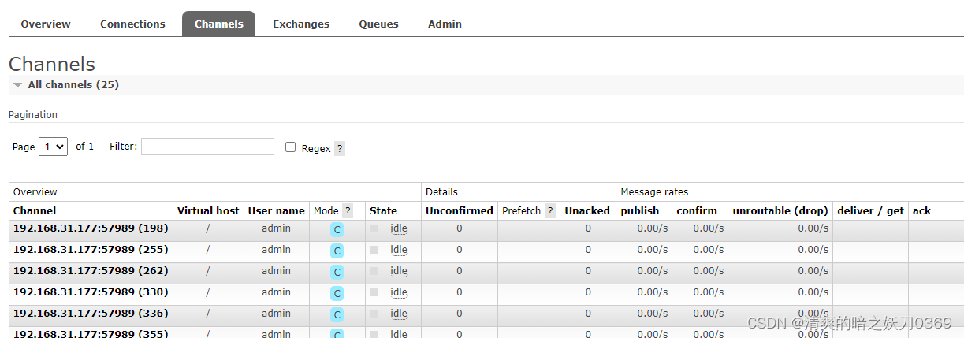The width and height of the screenshot is (964, 338).
Task: Click the idle state of channel (255)
Action: [399, 250]
